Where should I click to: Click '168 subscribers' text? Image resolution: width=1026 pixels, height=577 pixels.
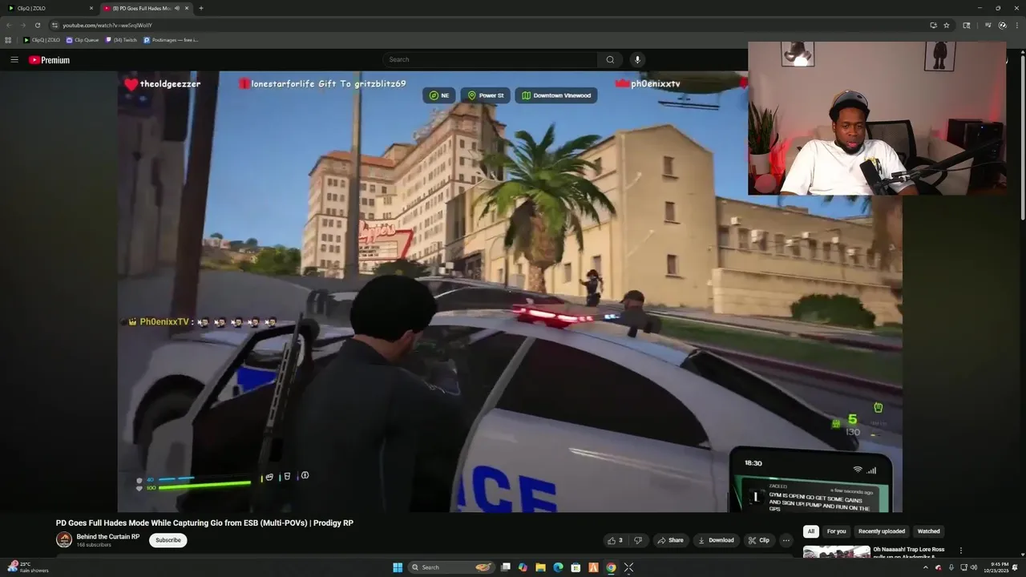tap(94, 545)
